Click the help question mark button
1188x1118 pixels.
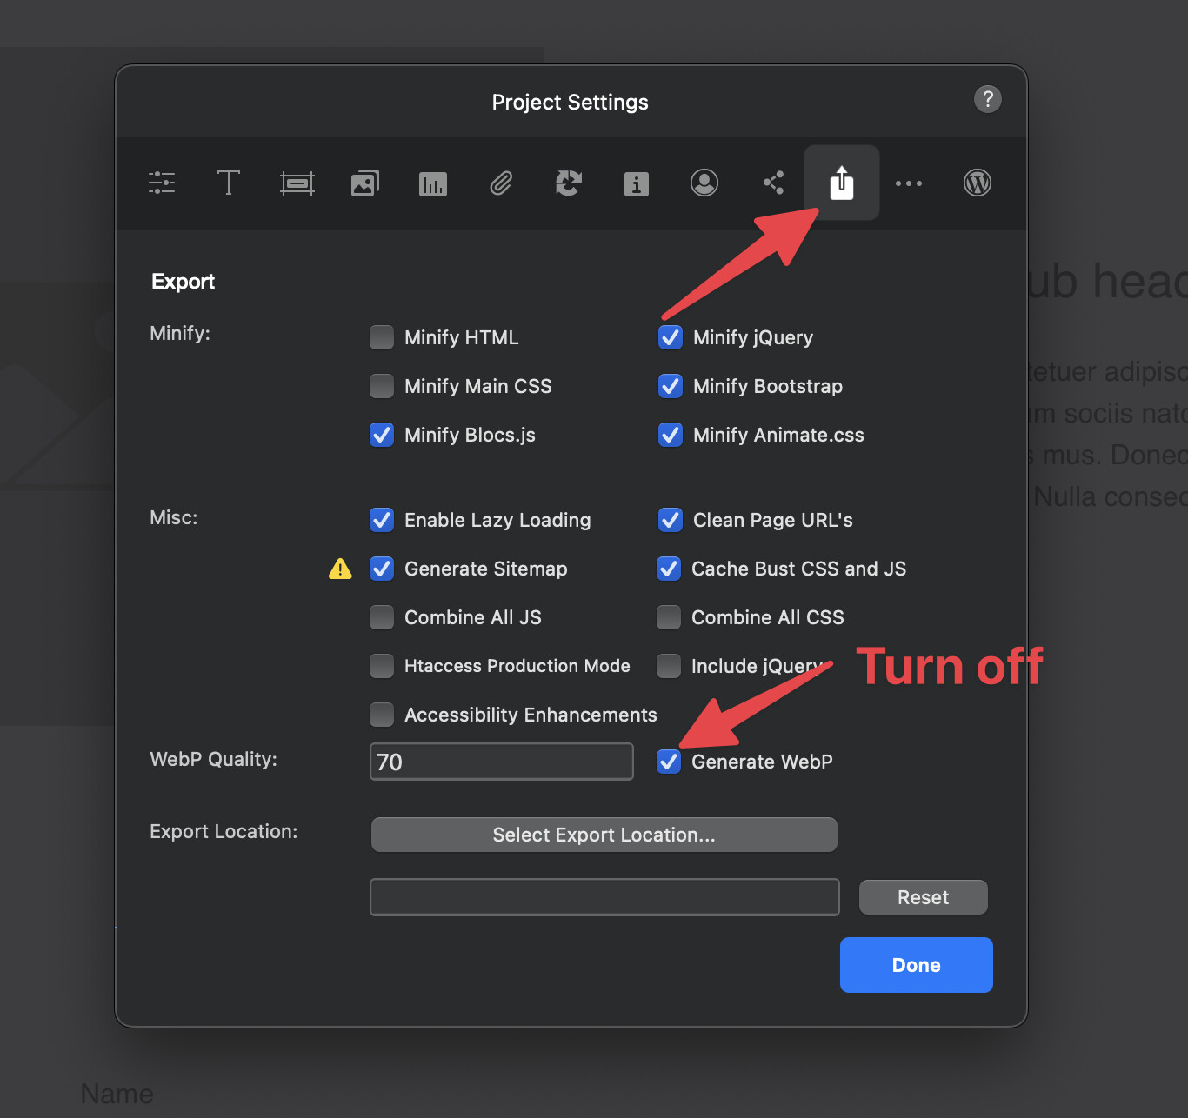[x=987, y=99]
